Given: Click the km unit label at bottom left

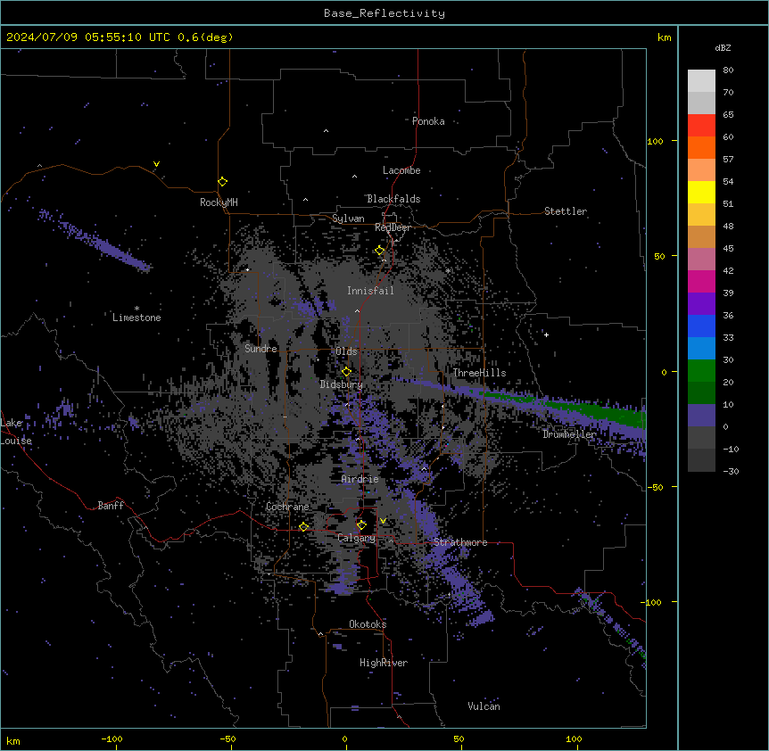Looking at the screenshot, I should pyautogui.click(x=13, y=740).
